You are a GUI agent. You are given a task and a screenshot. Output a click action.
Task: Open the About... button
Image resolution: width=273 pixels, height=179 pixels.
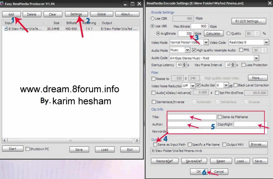127,14
